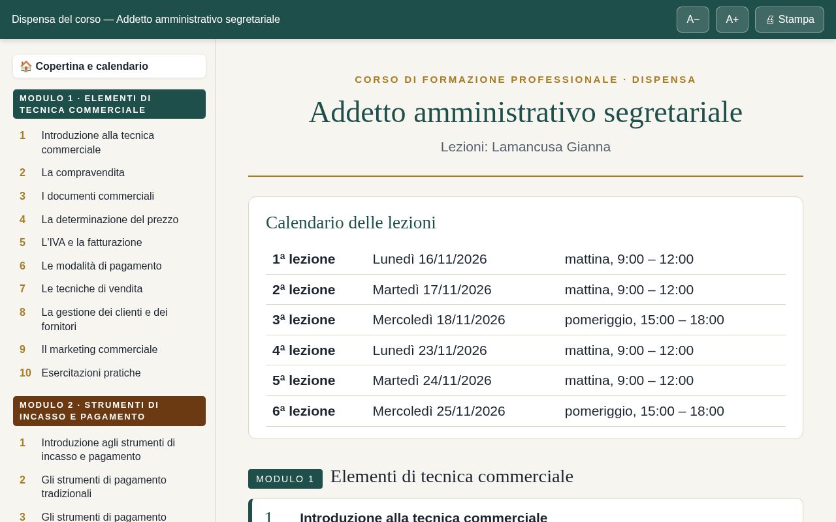Go to La compravendita lesson

[x=109, y=173]
